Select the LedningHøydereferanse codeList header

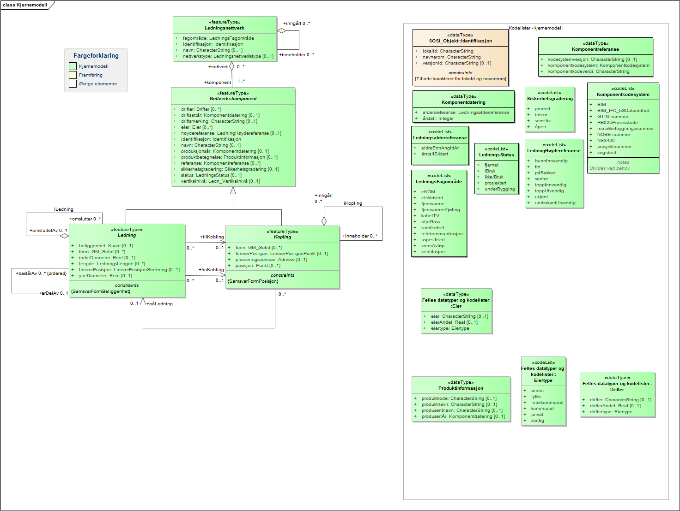click(x=554, y=148)
